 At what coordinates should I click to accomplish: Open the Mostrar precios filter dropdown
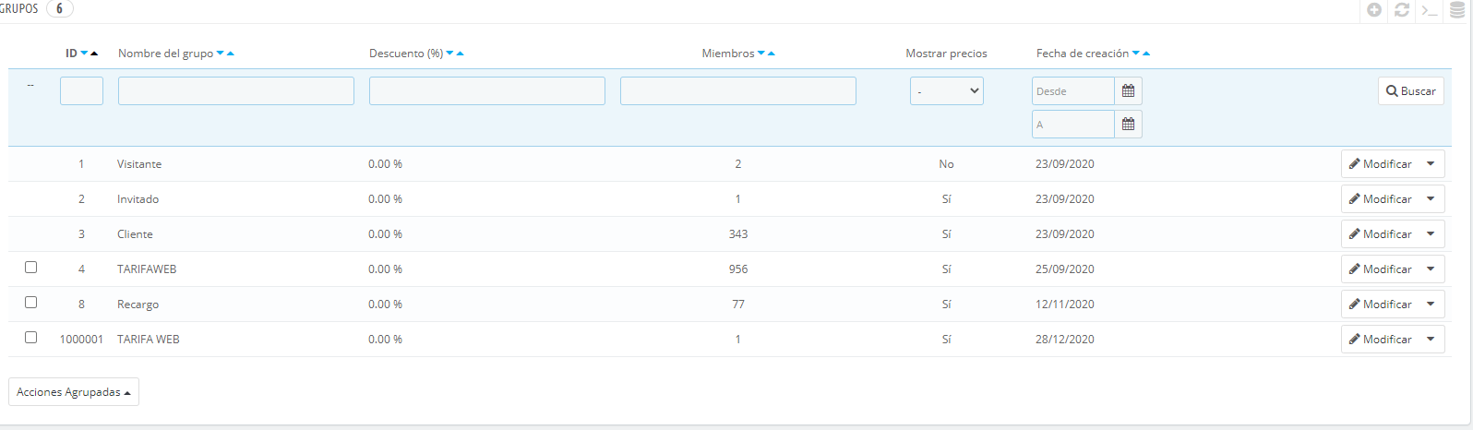(947, 90)
